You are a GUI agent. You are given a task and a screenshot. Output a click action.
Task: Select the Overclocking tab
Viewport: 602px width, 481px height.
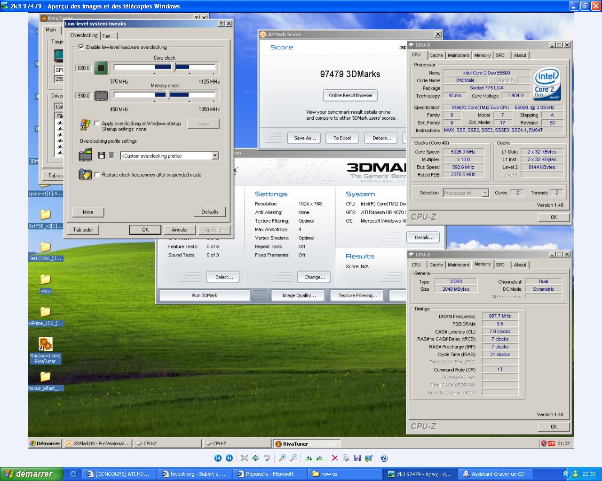pos(84,35)
